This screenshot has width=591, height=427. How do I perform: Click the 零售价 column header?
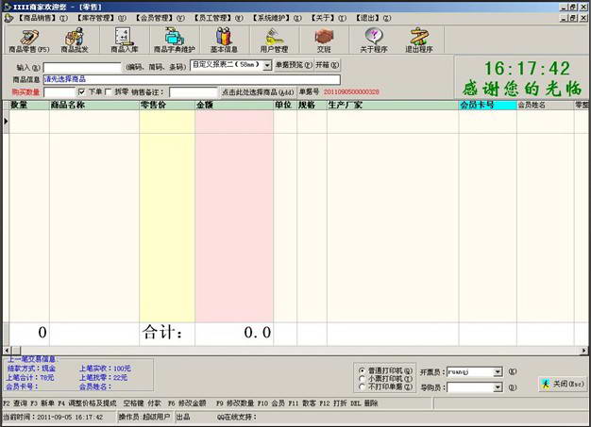coord(167,105)
